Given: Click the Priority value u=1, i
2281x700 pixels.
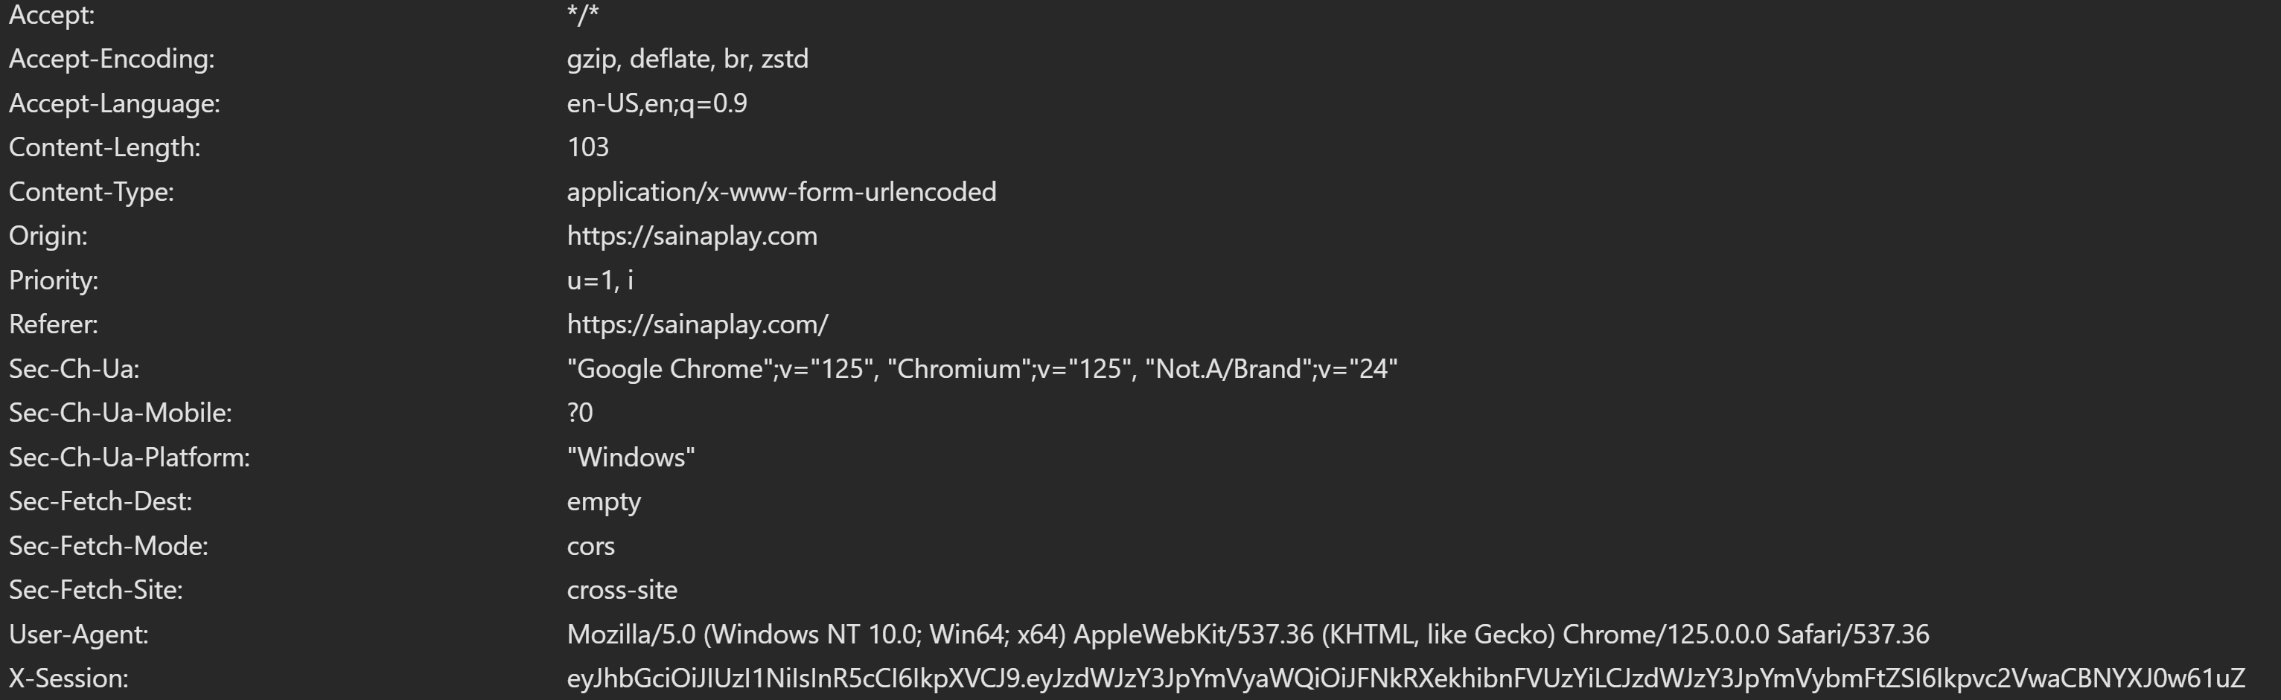Looking at the screenshot, I should point(599,280).
